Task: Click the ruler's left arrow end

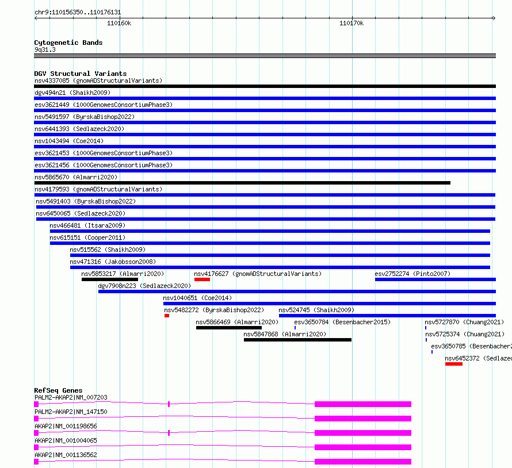Action: point(36,18)
